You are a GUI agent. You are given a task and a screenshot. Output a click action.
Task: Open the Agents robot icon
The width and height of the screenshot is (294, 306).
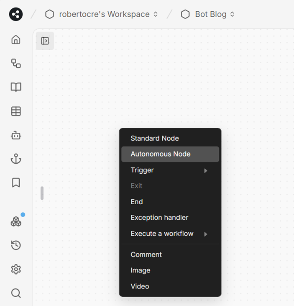(16, 135)
